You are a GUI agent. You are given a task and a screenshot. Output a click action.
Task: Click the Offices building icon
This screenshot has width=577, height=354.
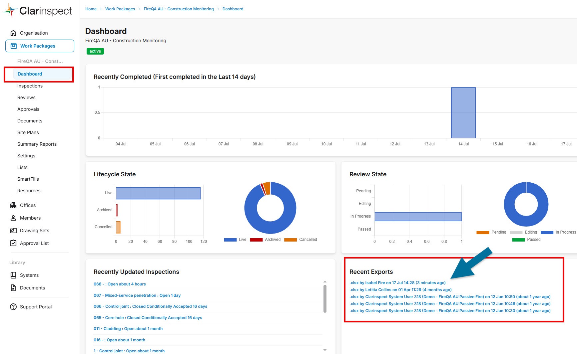pos(13,205)
